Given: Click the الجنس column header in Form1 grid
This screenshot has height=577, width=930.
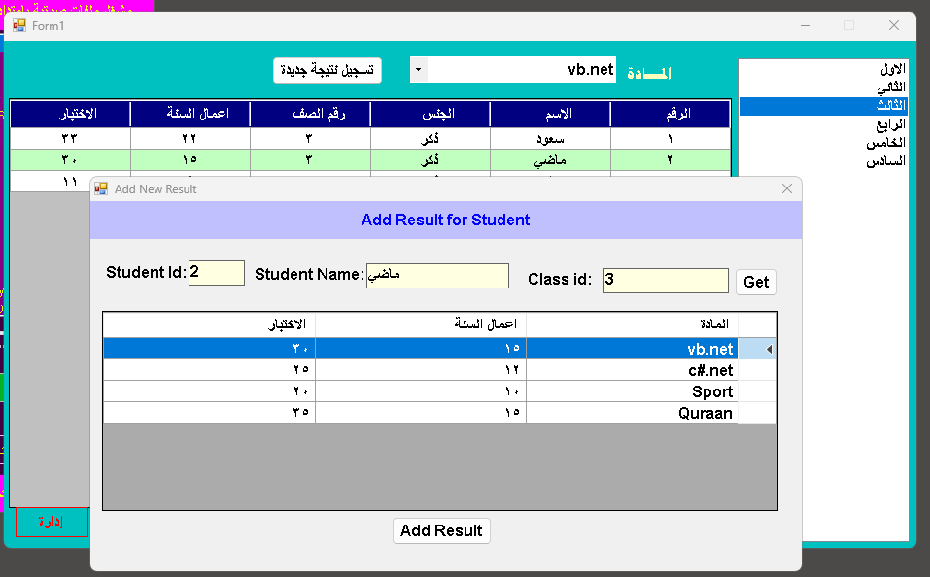Looking at the screenshot, I should (x=431, y=114).
